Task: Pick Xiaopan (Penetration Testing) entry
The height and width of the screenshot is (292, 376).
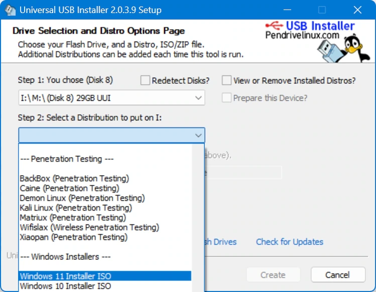Action: pos(105,237)
